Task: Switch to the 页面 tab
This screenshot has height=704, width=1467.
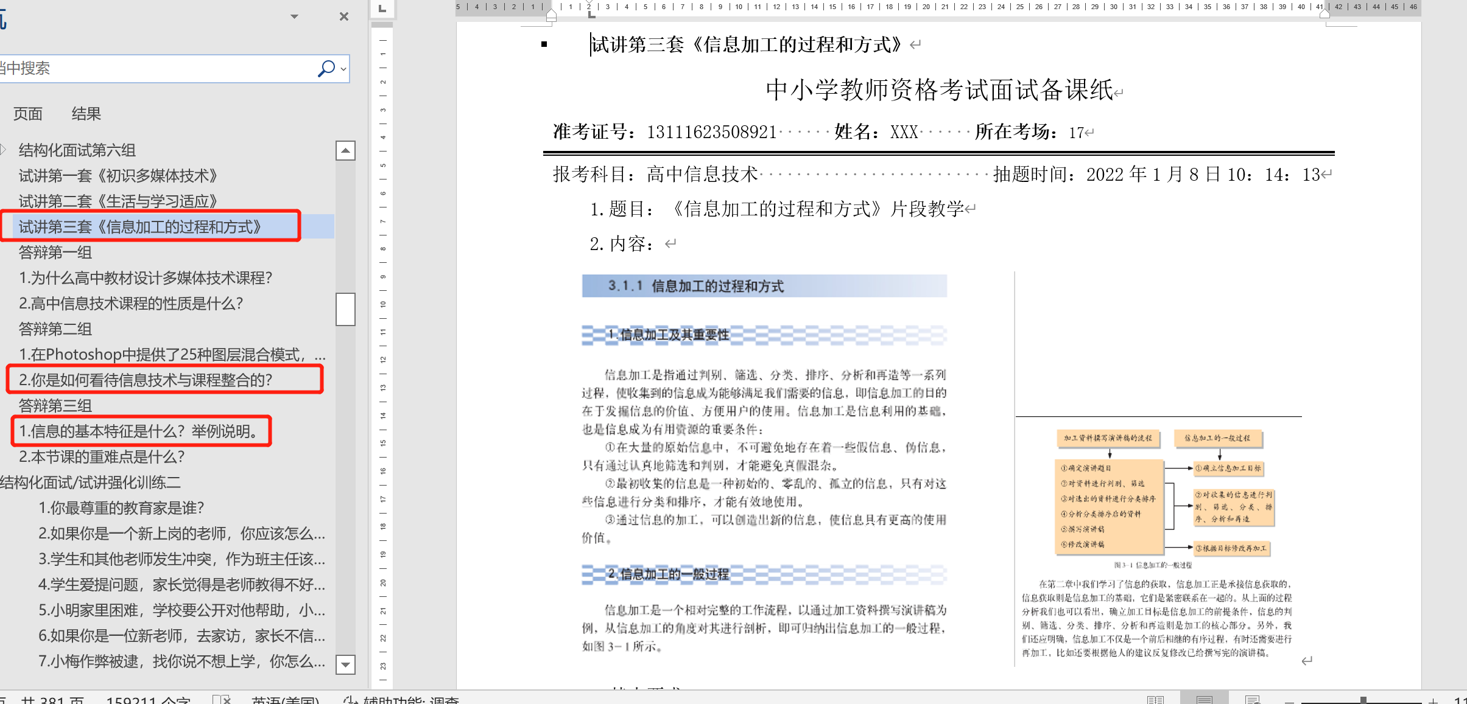Action: tap(28, 114)
